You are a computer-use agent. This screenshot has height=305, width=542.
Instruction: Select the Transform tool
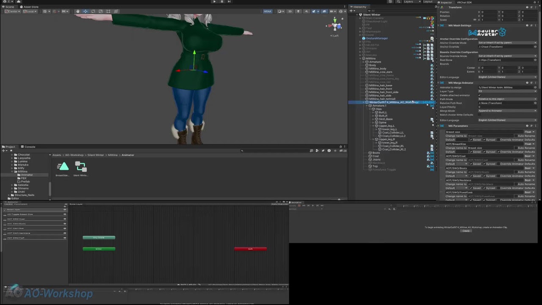click(116, 11)
